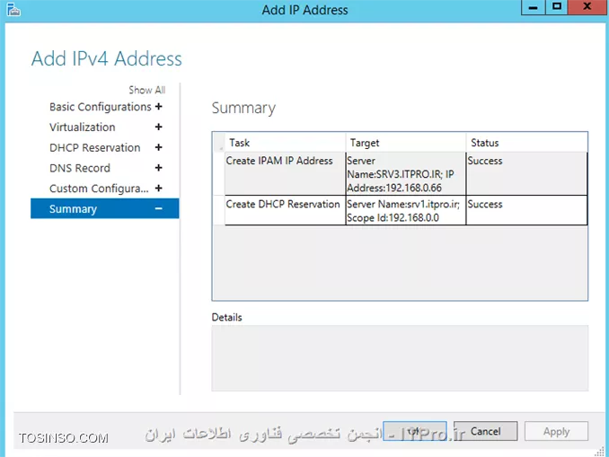Select the Summary page
609x457 pixels.
tap(105, 208)
